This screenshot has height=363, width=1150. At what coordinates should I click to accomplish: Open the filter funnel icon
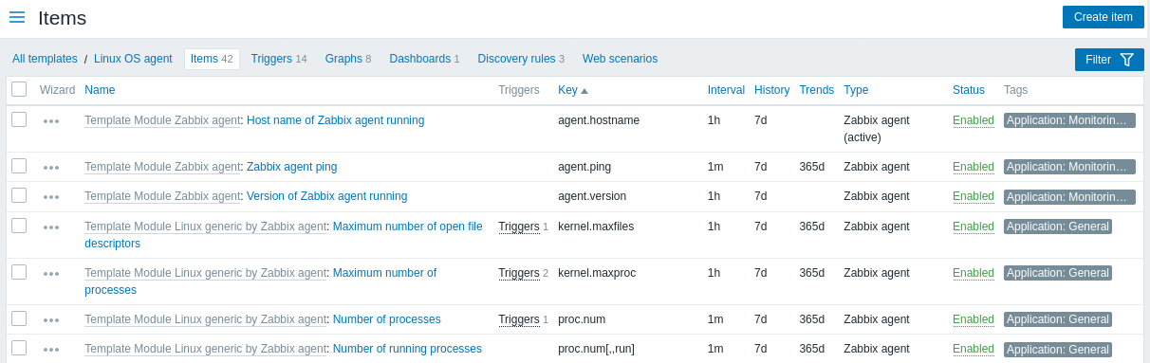pyautogui.click(x=1127, y=60)
